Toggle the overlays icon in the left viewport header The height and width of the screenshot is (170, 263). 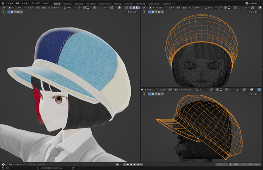tap(119, 8)
